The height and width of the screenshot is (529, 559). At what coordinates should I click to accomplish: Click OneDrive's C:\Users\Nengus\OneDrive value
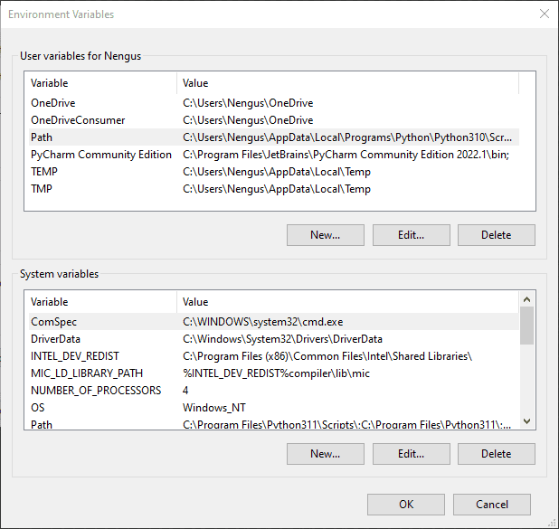click(x=248, y=103)
